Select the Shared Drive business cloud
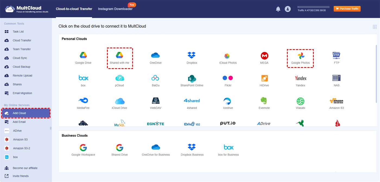 119,150
